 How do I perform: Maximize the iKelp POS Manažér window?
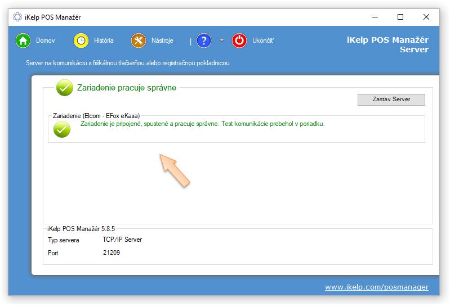[400, 17]
